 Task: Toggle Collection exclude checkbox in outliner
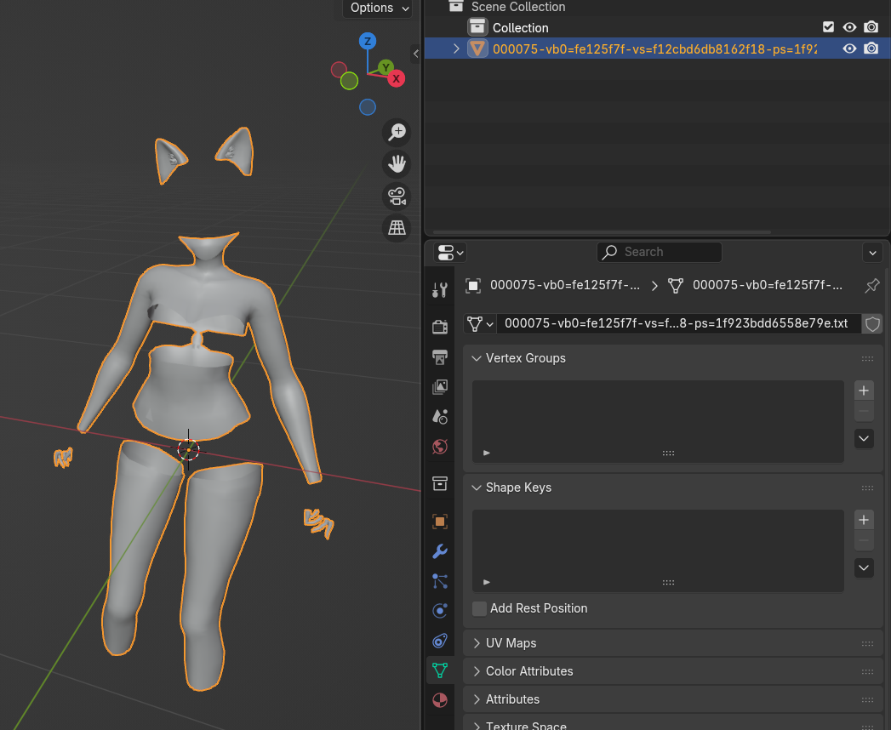[x=829, y=27]
